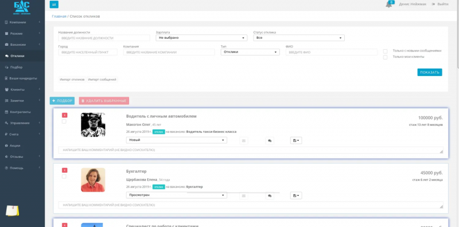Image resolution: width=459 pixels, height=227 pixels.
Task: Click envelope icon on Водитель card
Action: point(243,141)
